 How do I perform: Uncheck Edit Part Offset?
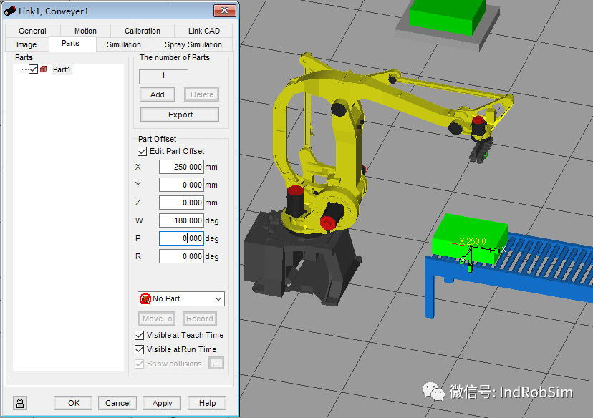[x=143, y=151]
